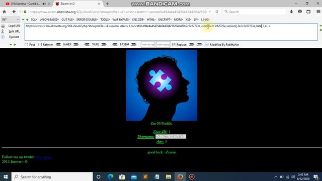The width and height of the screenshot is (322, 181).
Task: Open Microsoft Edge from taskbar
Action: point(111,176)
